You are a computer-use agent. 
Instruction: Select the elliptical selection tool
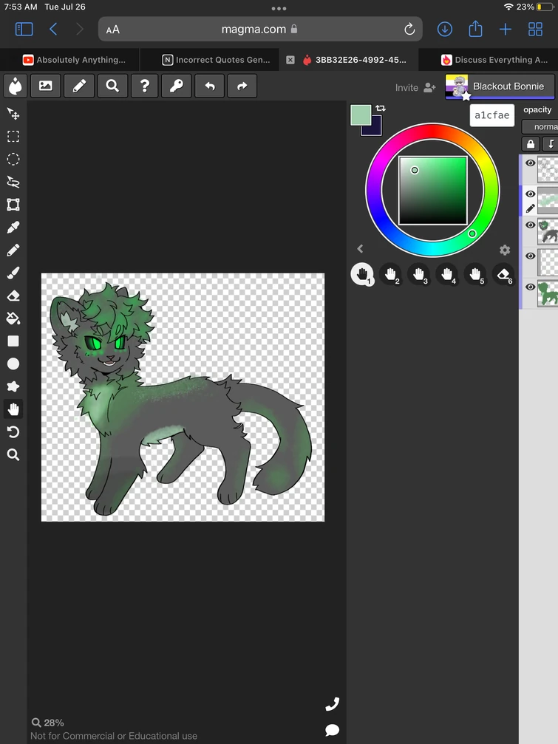point(13,159)
